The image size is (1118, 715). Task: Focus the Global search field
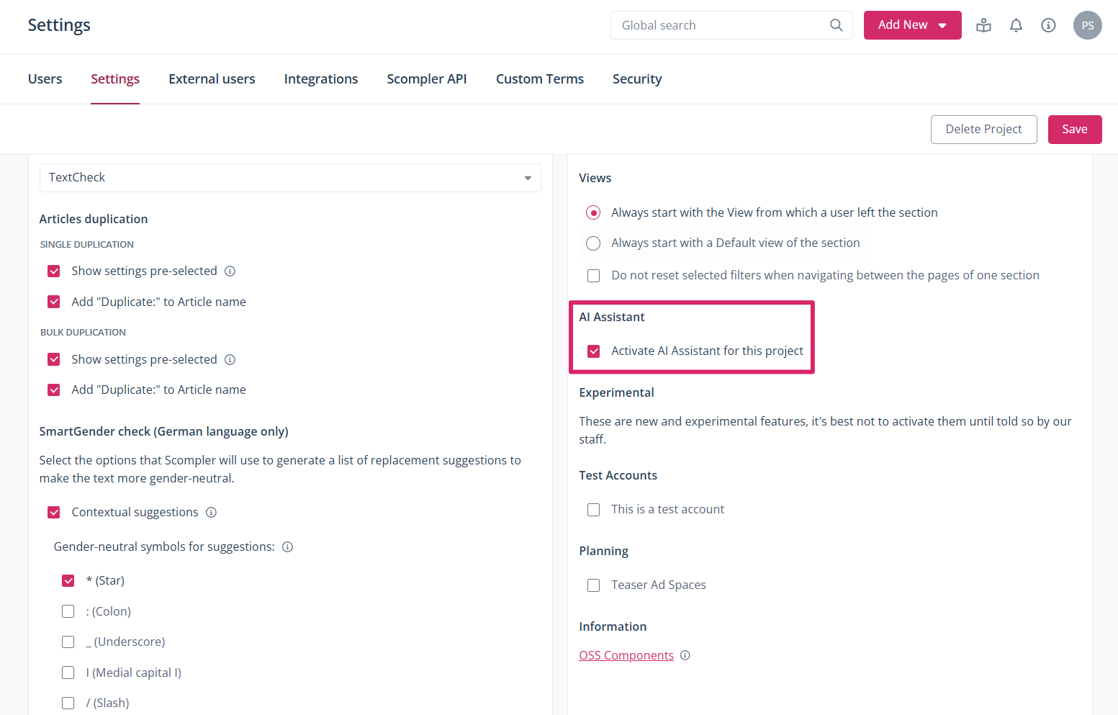coord(720,25)
